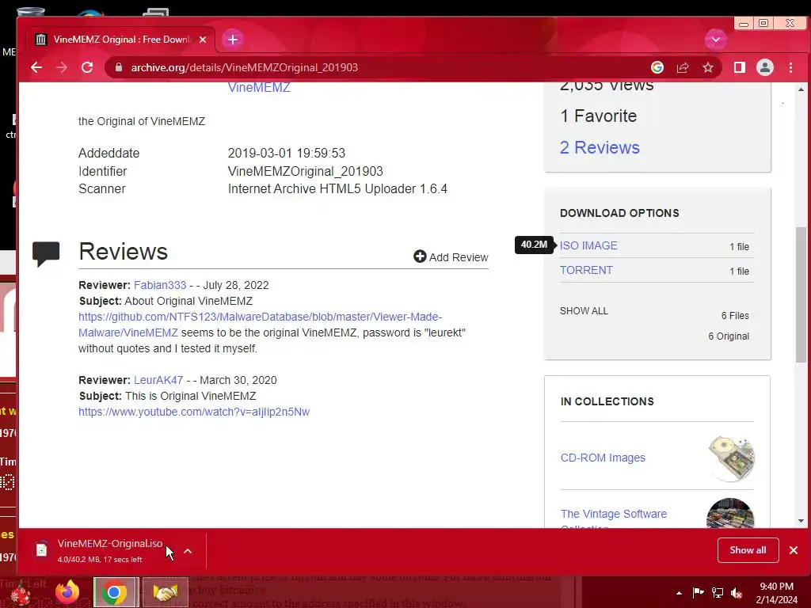The height and width of the screenshot is (608, 811).
Task: Click the Google icon in the address bar
Action: [x=657, y=68]
